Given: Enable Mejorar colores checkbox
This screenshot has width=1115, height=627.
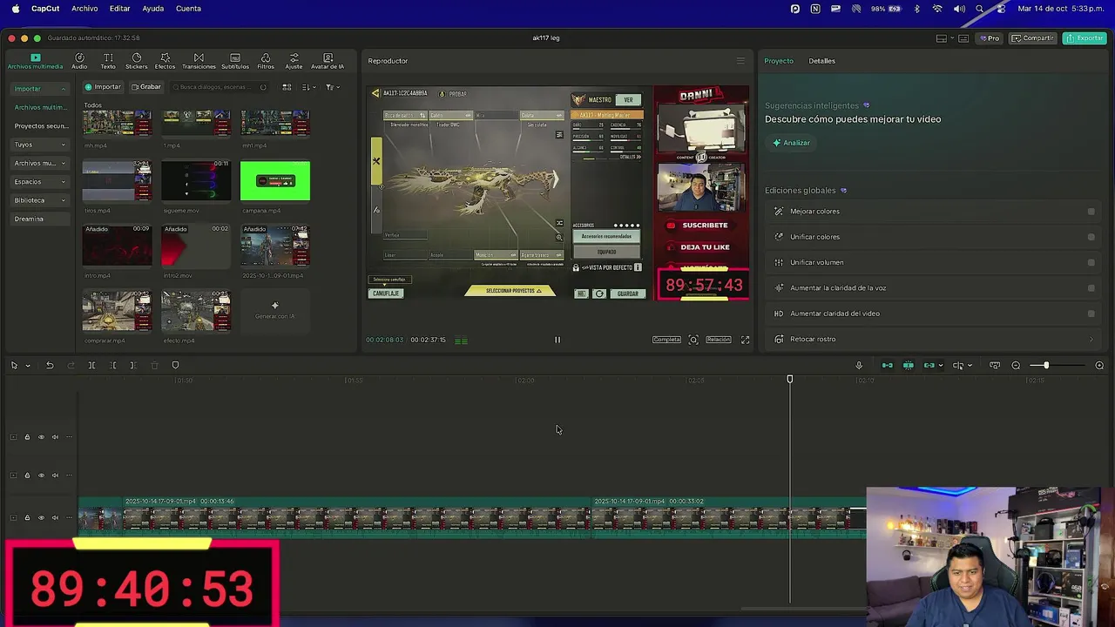Looking at the screenshot, I should coord(1091,212).
